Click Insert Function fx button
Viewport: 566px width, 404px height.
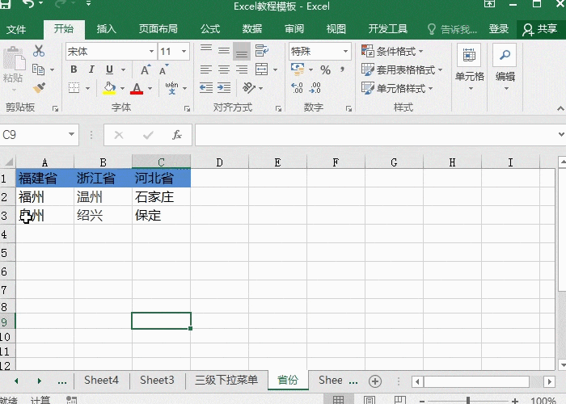[176, 135]
